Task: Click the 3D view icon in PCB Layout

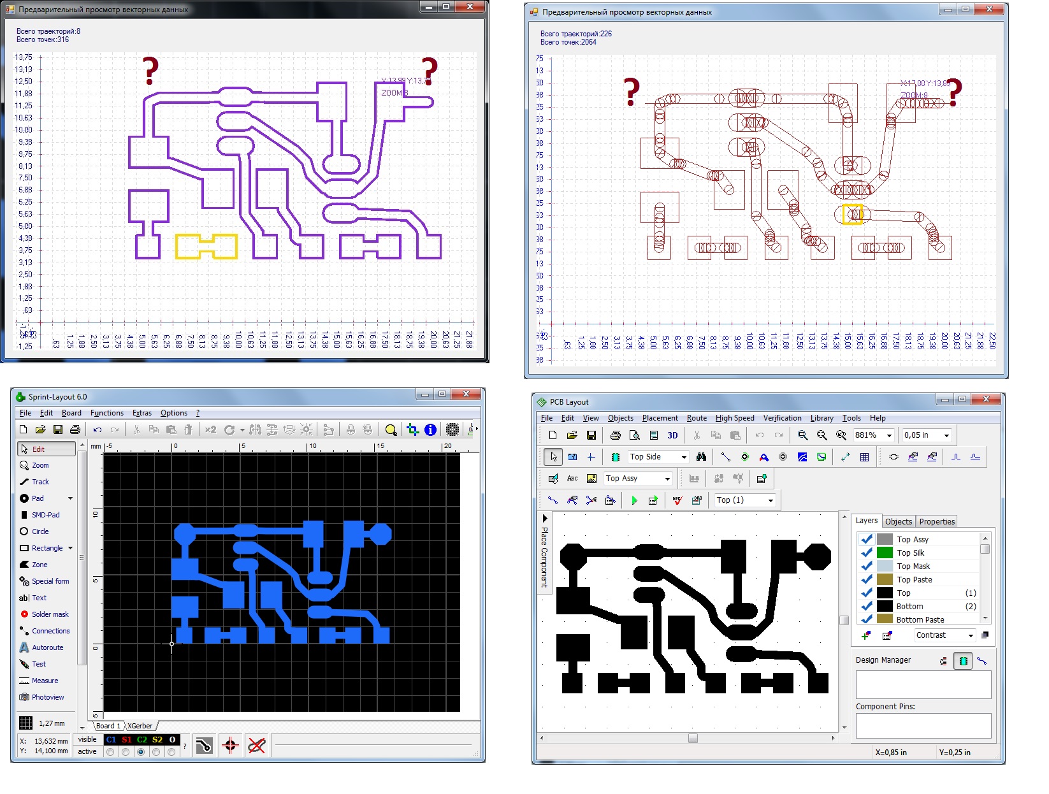Action: [672, 435]
